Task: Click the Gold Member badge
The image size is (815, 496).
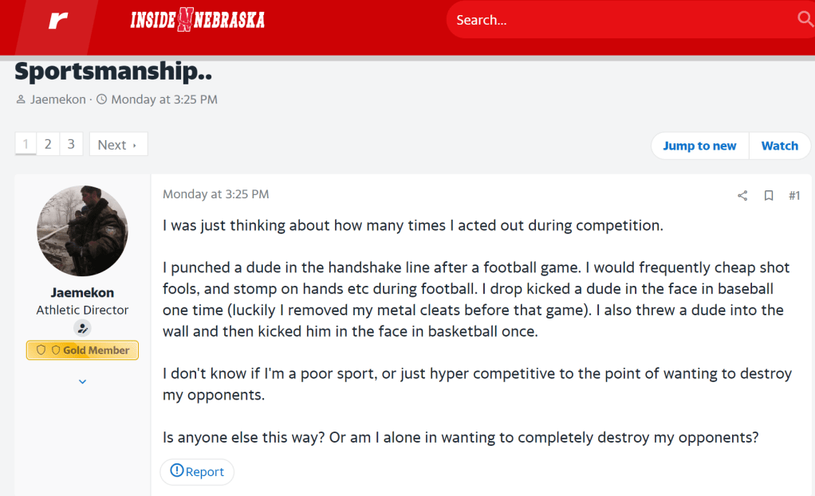Action: (x=82, y=350)
